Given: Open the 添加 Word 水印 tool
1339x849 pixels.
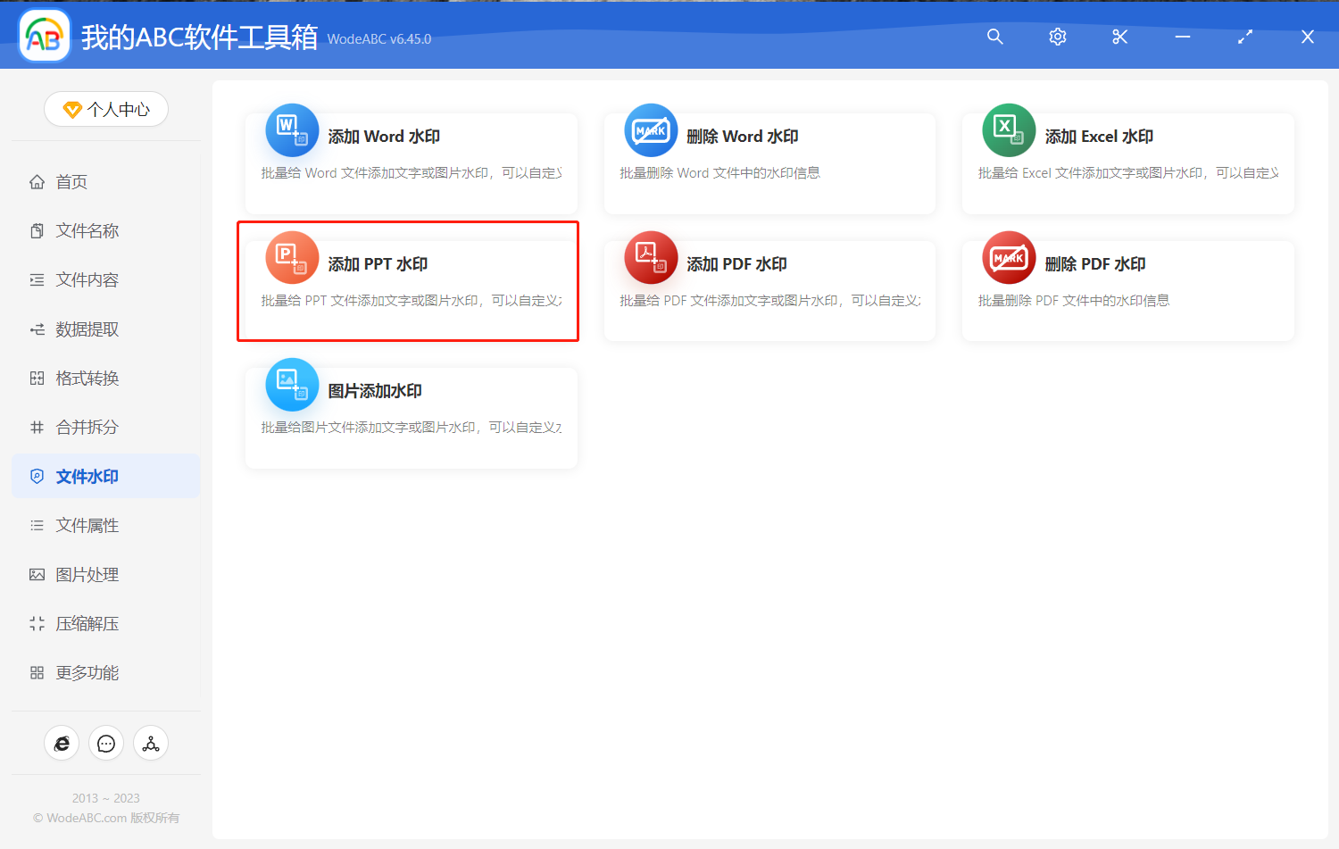Looking at the screenshot, I should [x=411, y=163].
